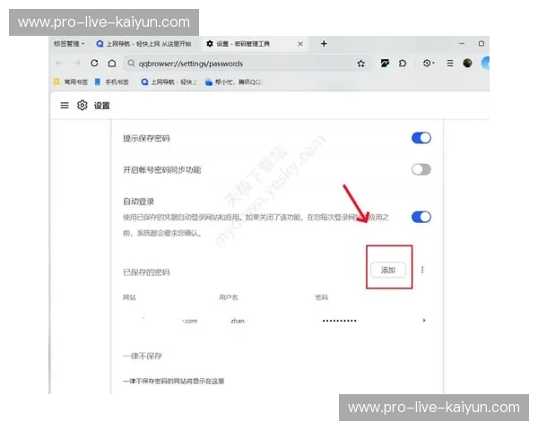Minimize the browser window
Image resolution: width=538 pixels, height=430 pixels.
tap(462, 44)
